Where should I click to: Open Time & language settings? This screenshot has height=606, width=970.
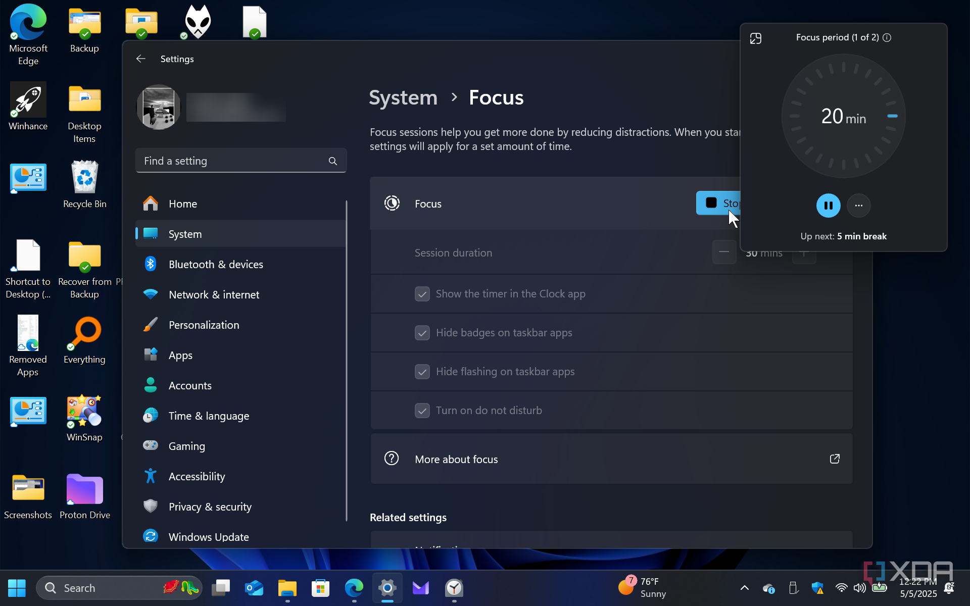click(240, 416)
